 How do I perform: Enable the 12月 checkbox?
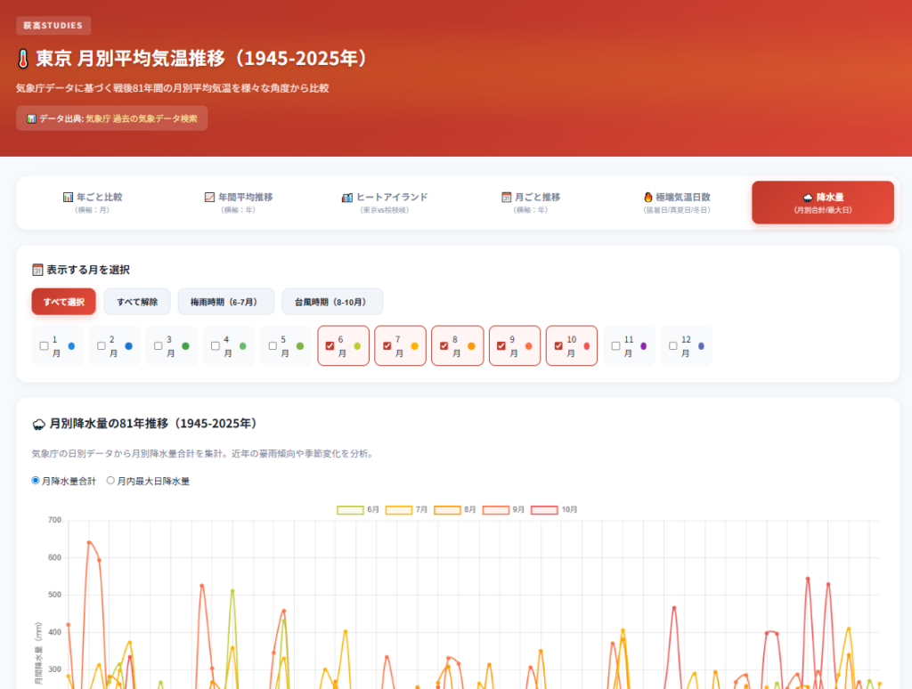pyautogui.click(x=673, y=346)
